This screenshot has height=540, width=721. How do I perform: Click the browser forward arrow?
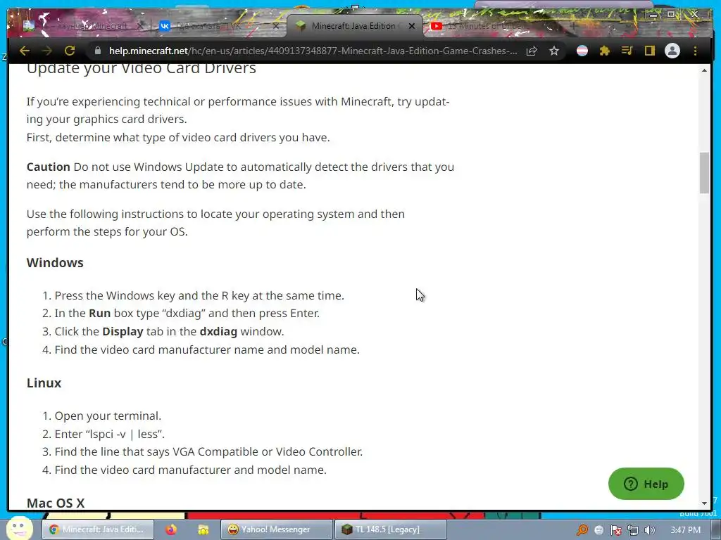coord(47,51)
